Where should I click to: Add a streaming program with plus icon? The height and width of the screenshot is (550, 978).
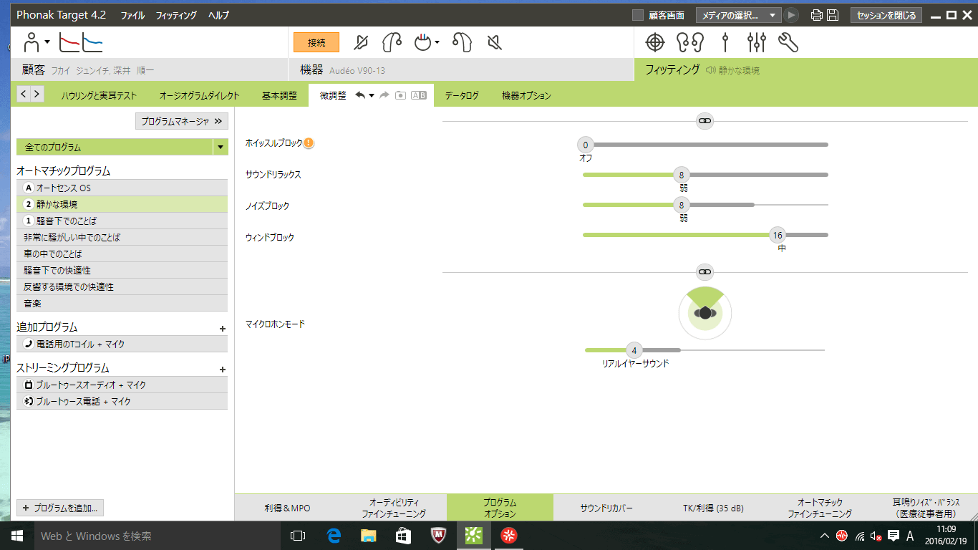click(223, 370)
